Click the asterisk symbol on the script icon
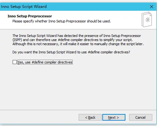Image resolution: width=157 pixels, height=126 pixels. click(148, 20)
